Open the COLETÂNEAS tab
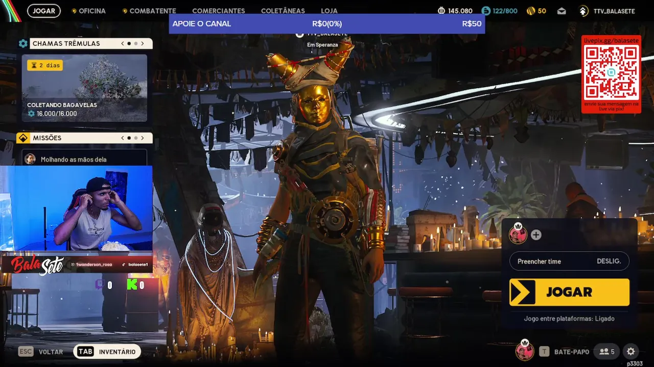 283,11
